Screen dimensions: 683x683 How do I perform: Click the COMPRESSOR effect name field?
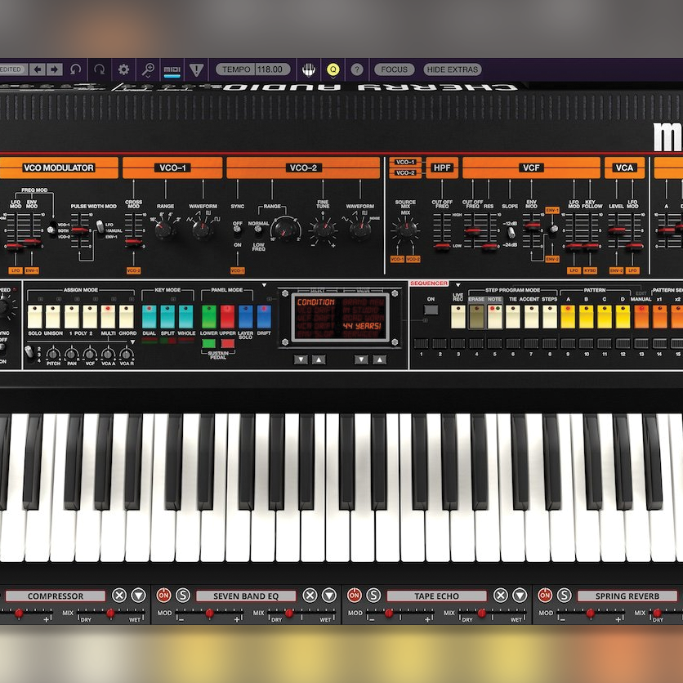tap(56, 596)
